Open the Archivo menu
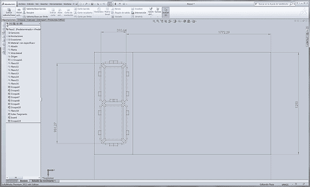 (22, 4)
